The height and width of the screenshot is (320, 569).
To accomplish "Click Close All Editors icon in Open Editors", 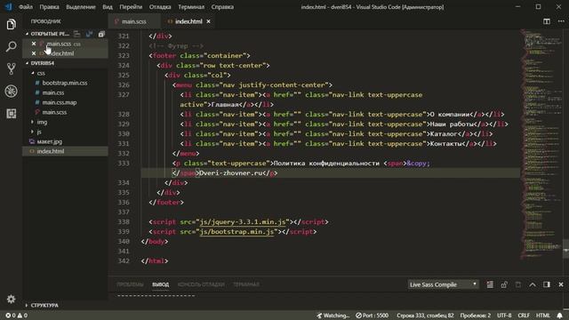I will [x=101, y=34].
